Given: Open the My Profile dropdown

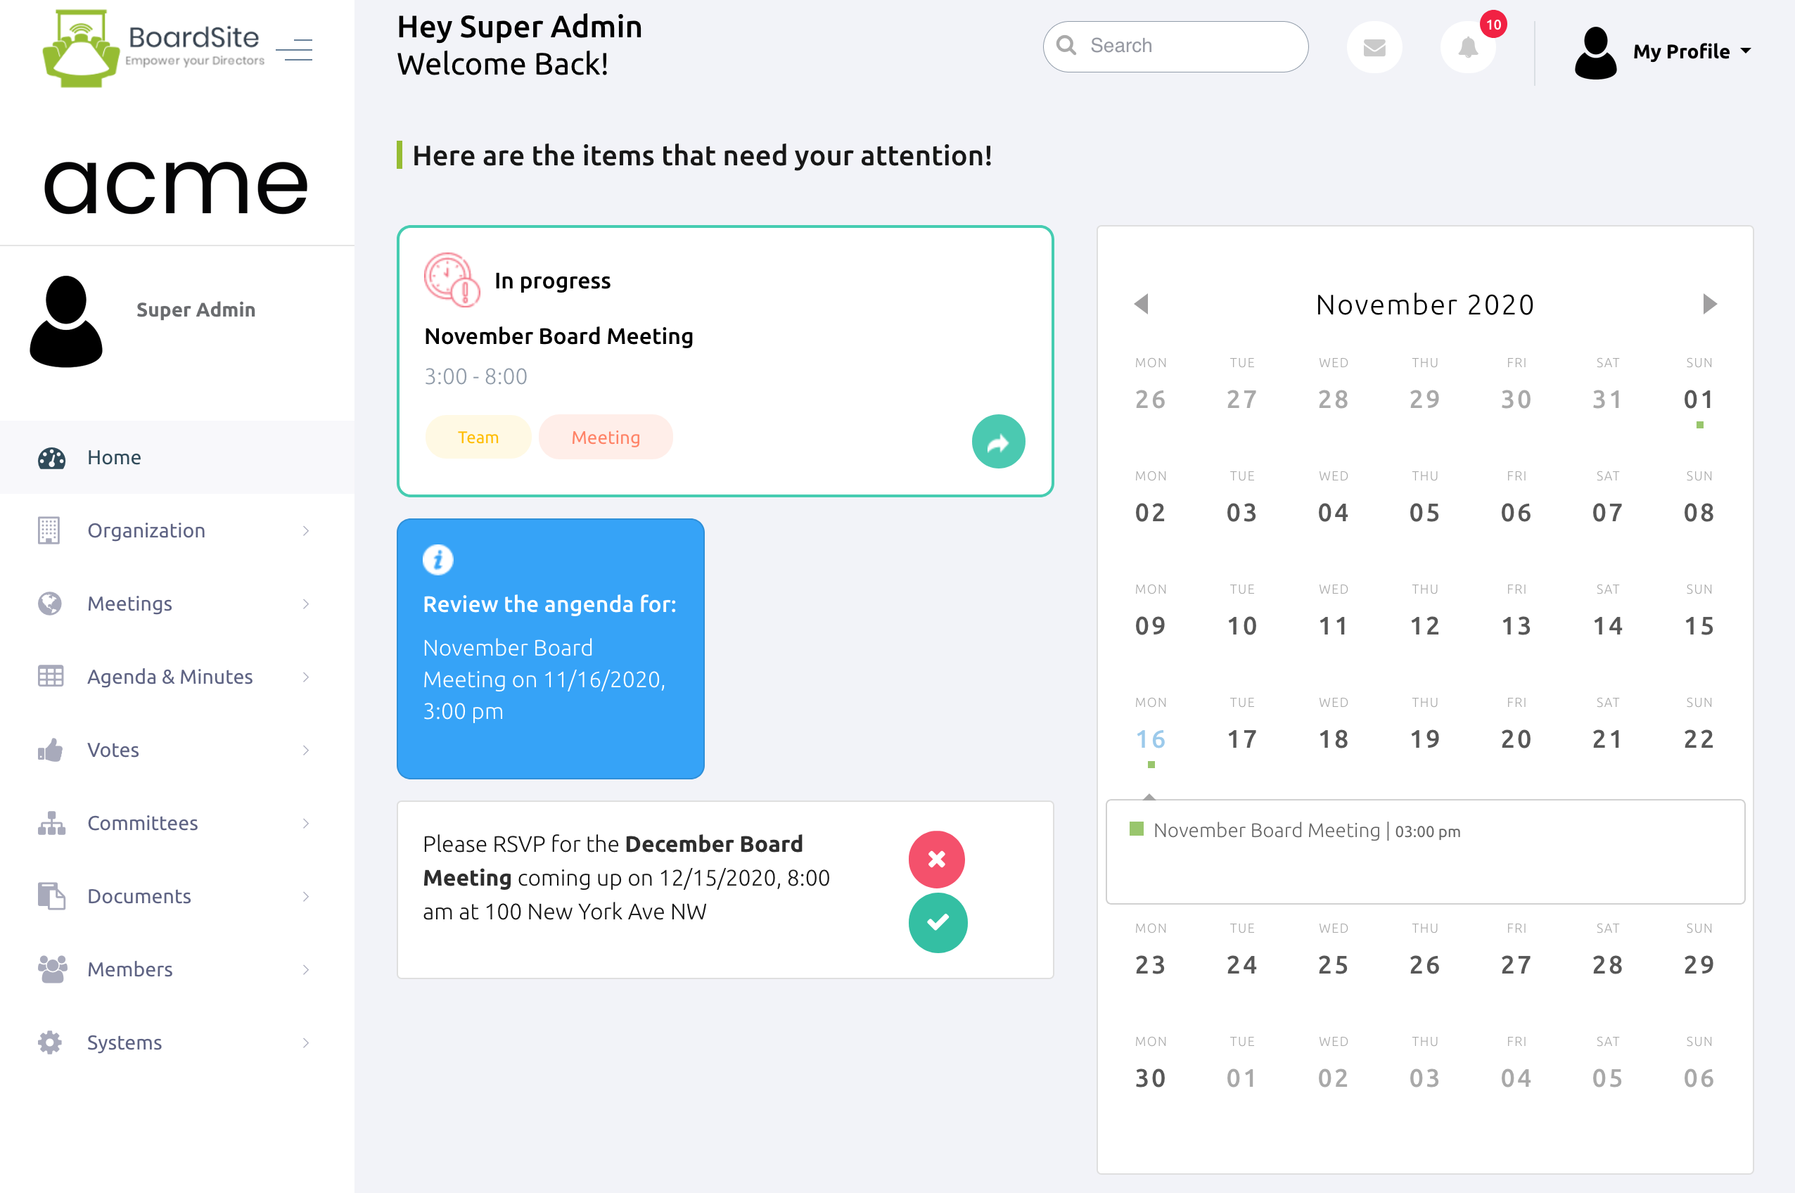Looking at the screenshot, I should pyautogui.click(x=1663, y=52).
